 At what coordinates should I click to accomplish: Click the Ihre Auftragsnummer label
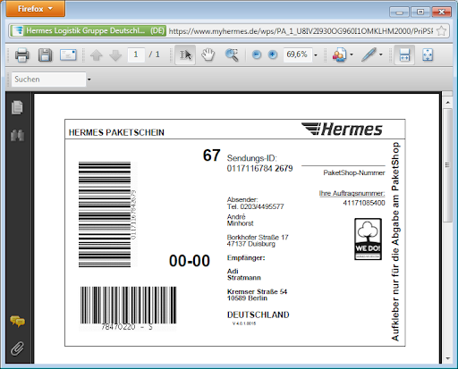352,193
